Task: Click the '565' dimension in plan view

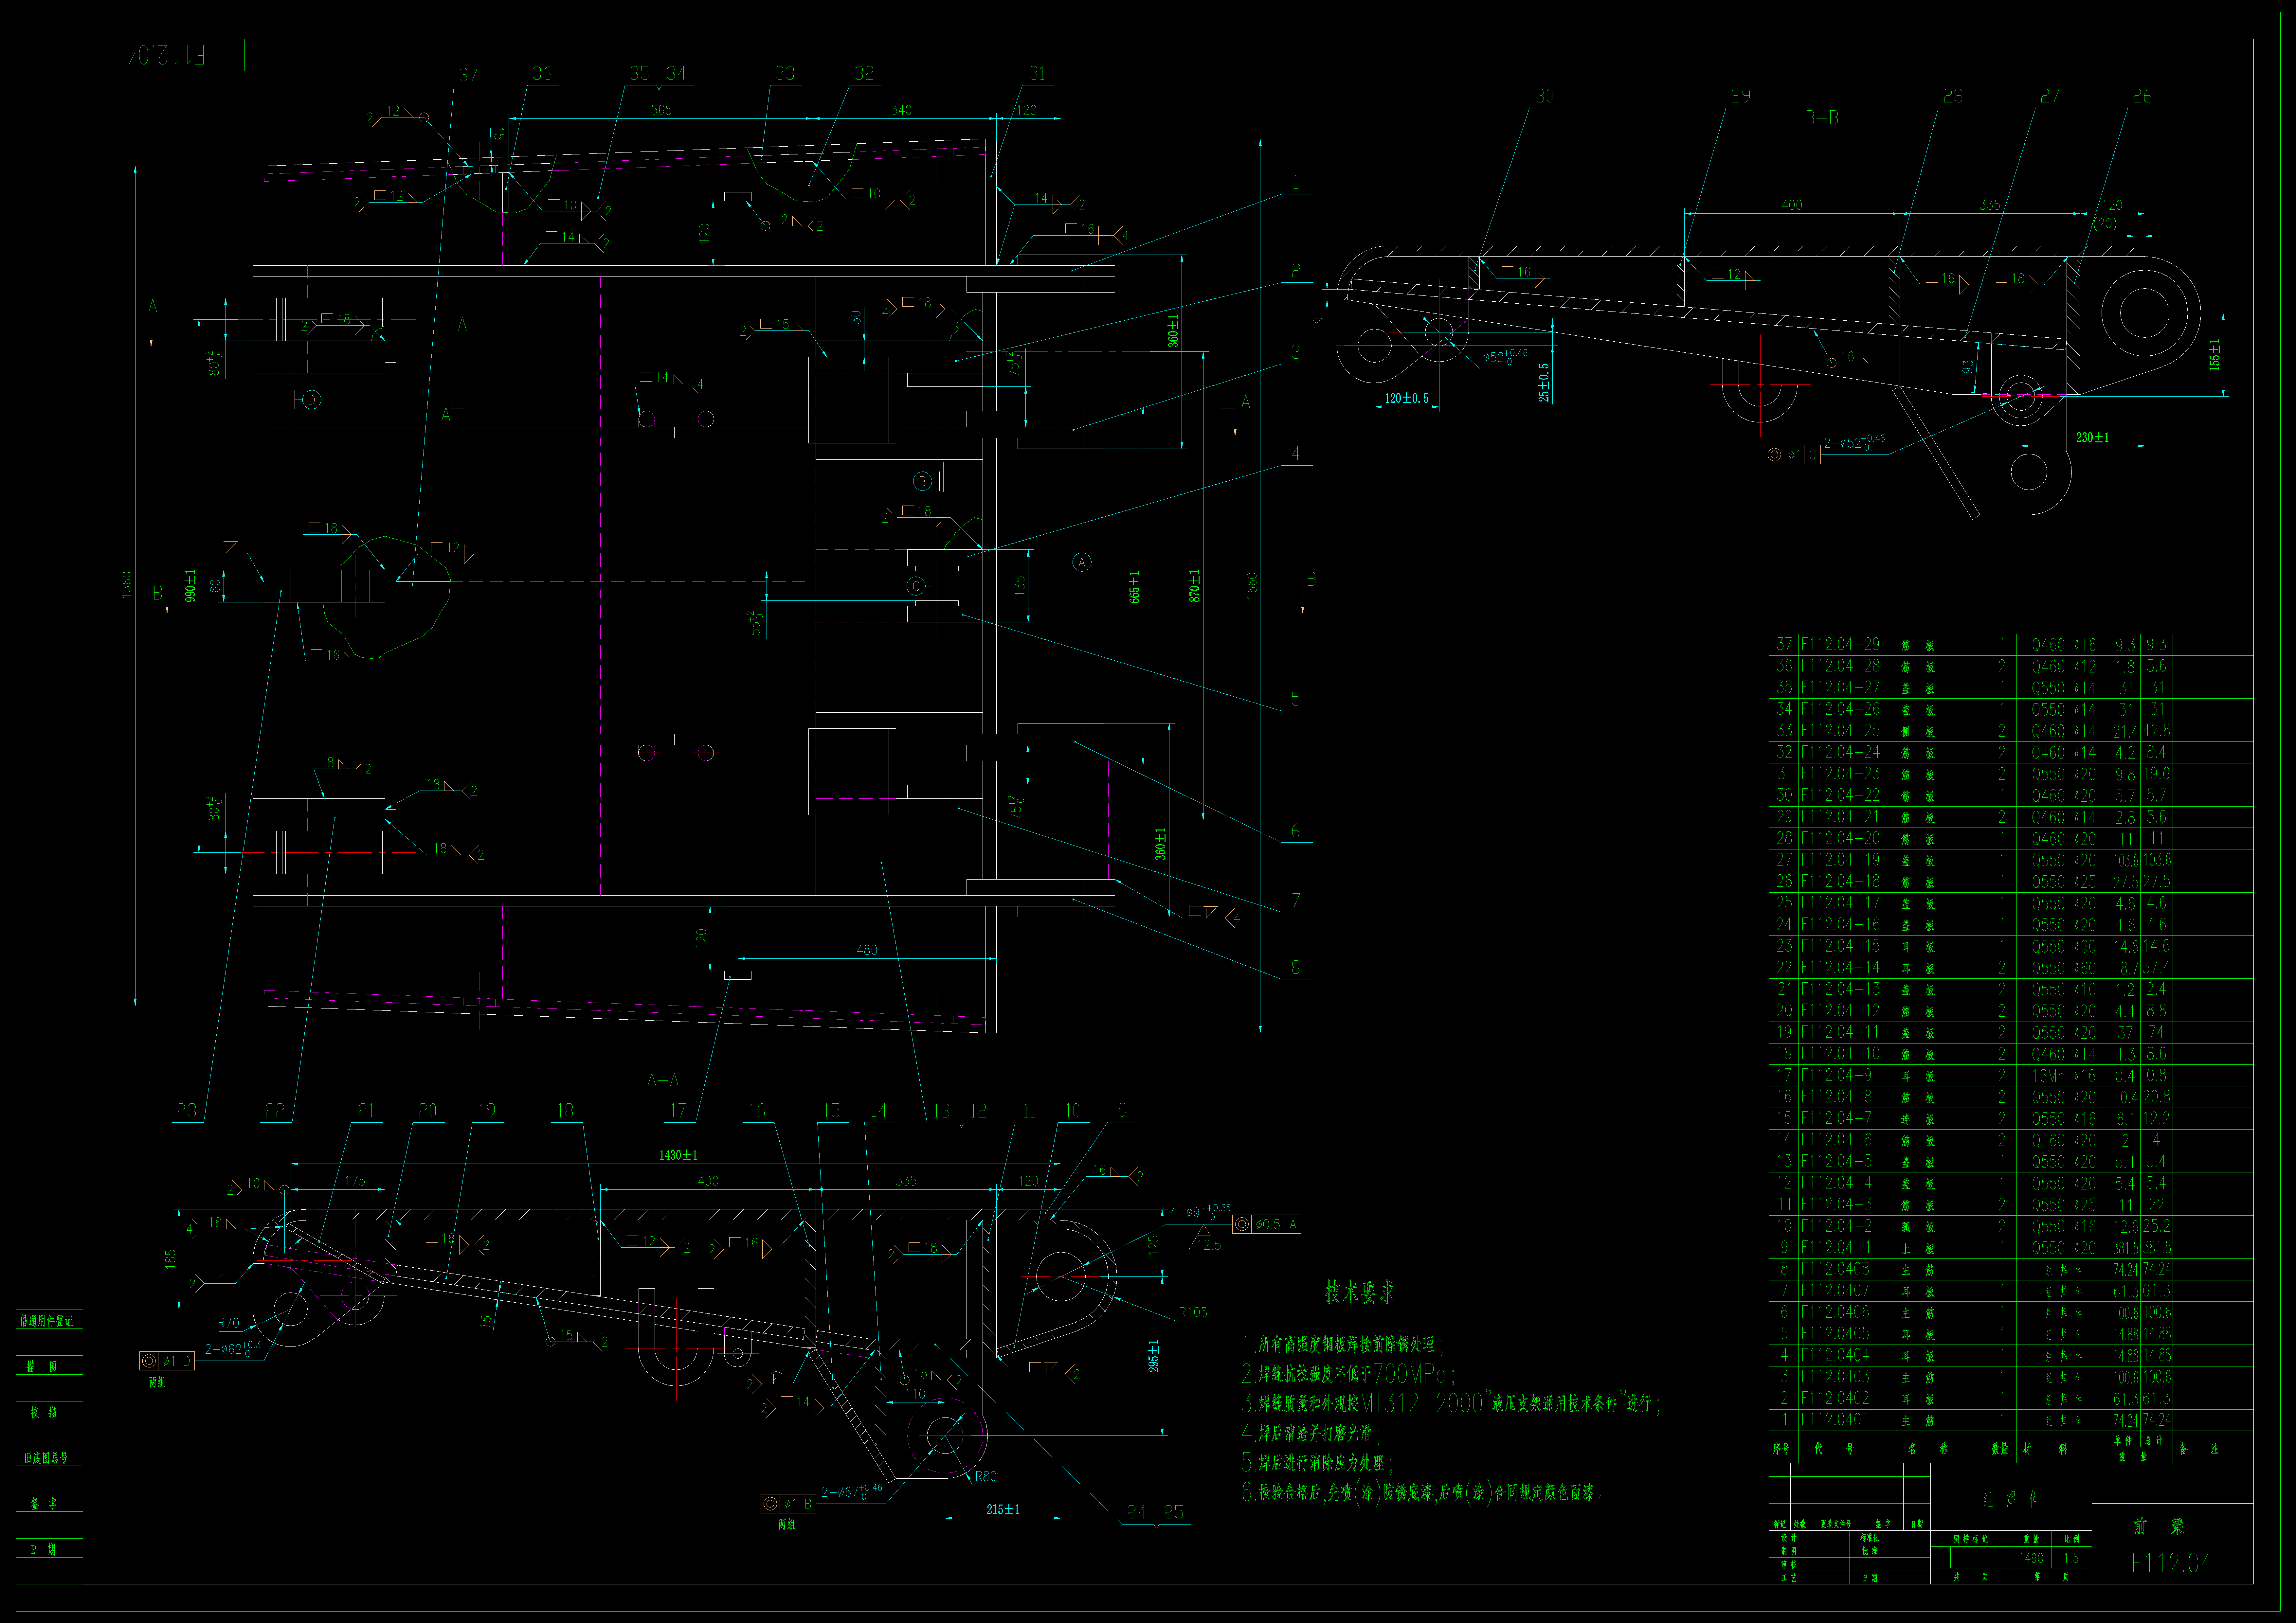Action: (x=661, y=110)
